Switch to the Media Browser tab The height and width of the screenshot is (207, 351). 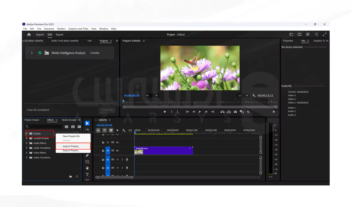(x=69, y=120)
